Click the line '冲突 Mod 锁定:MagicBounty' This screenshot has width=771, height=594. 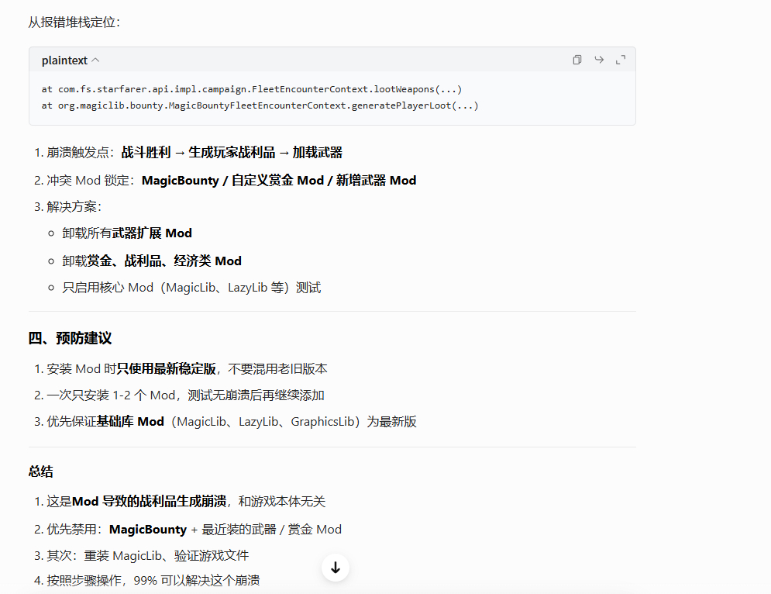click(x=225, y=180)
